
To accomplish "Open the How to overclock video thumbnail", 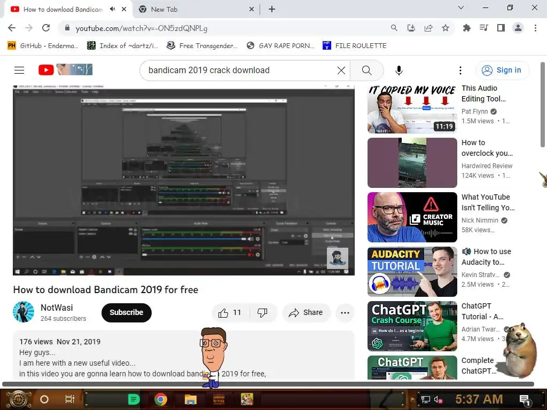I will coord(412,163).
